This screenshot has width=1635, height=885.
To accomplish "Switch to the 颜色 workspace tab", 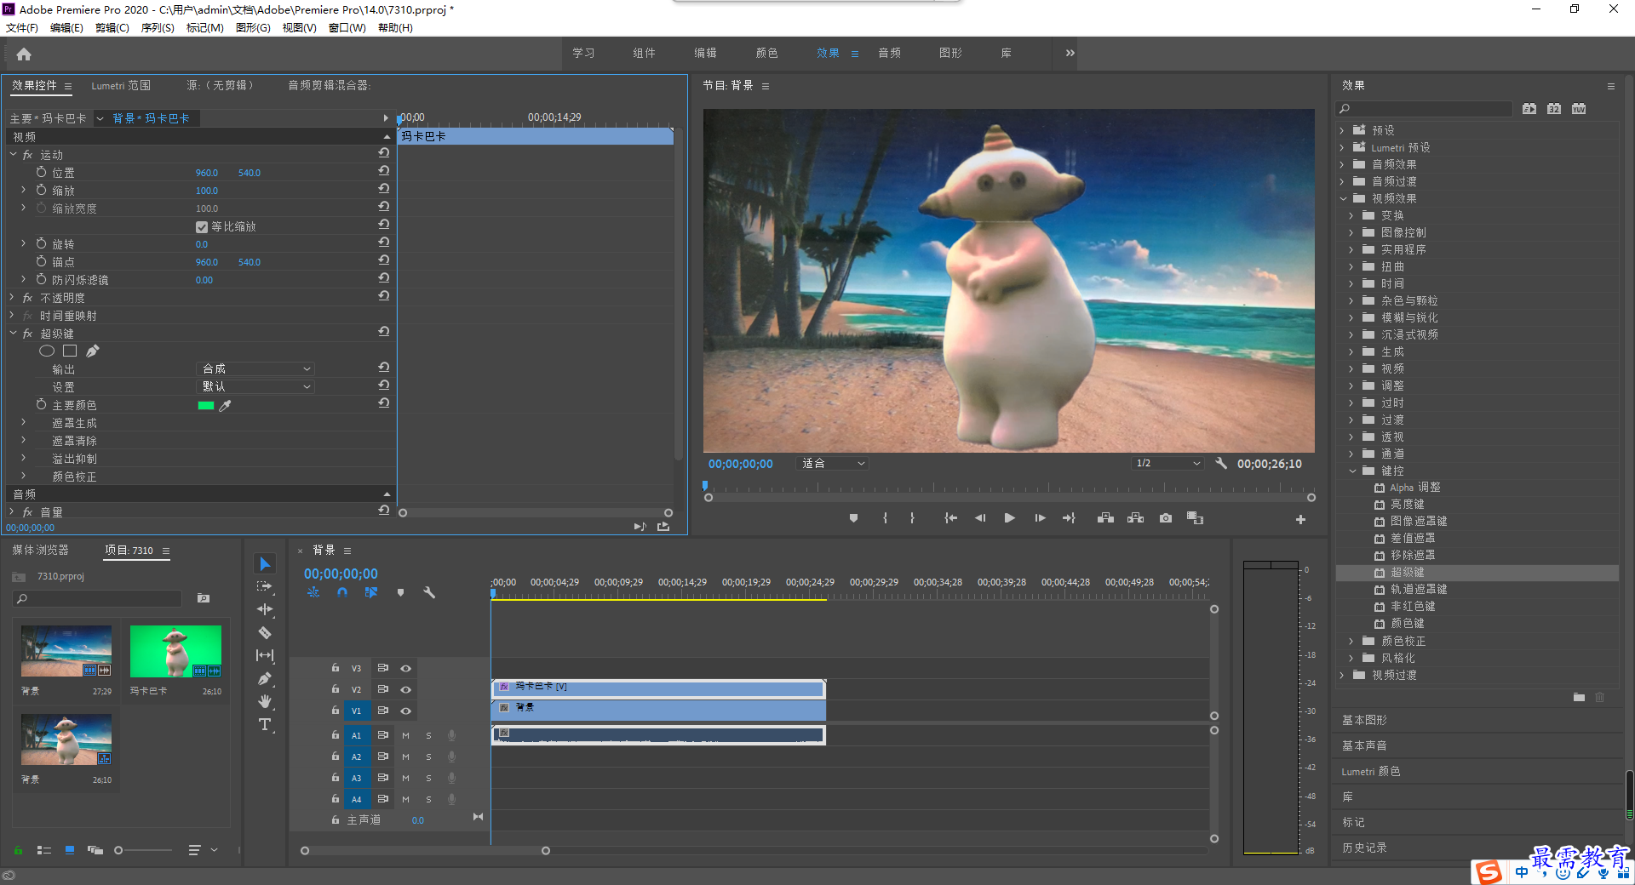I will tap(766, 53).
